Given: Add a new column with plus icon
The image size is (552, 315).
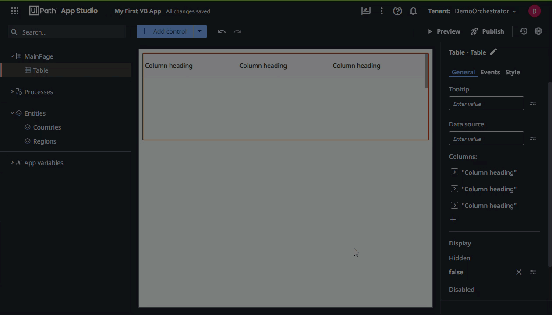Looking at the screenshot, I should [453, 219].
